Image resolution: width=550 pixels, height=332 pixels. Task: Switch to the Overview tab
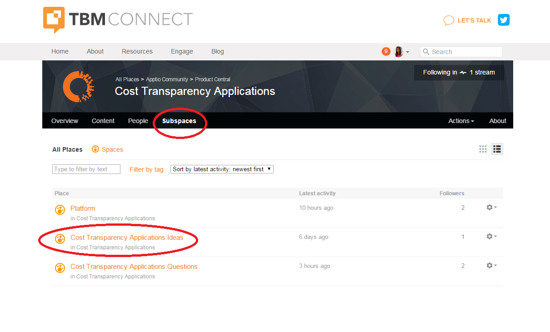coord(65,121)
